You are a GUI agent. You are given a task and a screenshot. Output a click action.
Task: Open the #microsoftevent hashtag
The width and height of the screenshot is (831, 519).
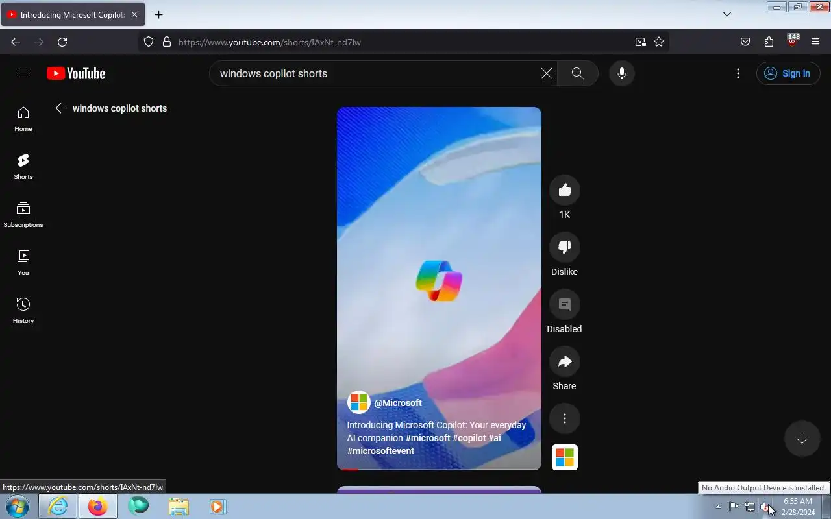pyautogui.click(x=380, y=451)
